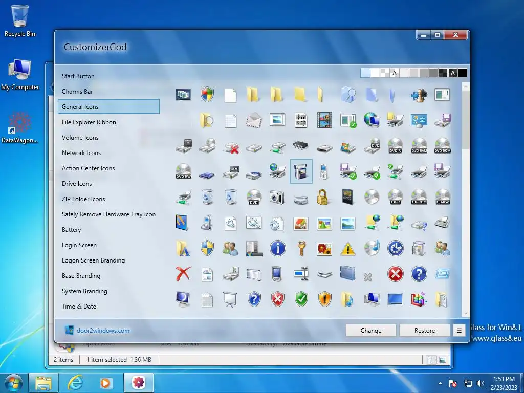
Task: Pick the DVD-R disc icon
Action: [x=395, y=146]
